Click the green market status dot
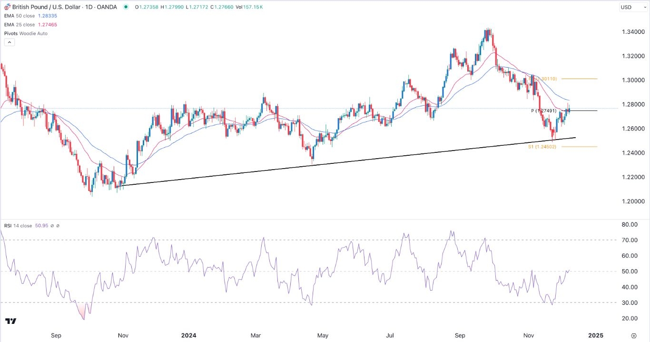Screen dimensions: 650x342 coord(125,7)
